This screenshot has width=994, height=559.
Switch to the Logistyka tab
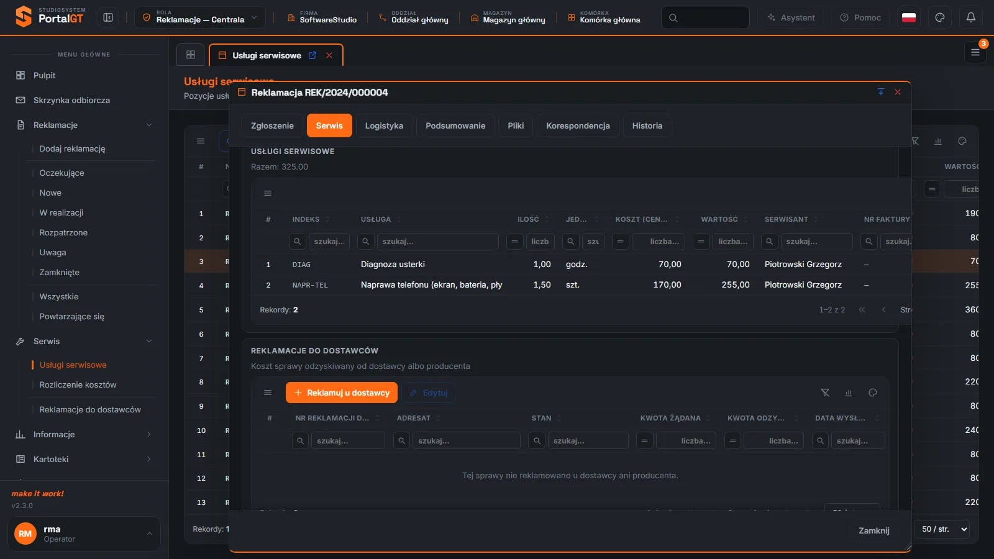click(x=384, y=125)
